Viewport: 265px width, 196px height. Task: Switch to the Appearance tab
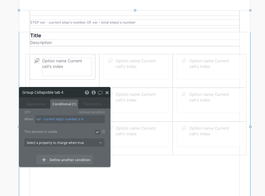click(x=36, y=104)
